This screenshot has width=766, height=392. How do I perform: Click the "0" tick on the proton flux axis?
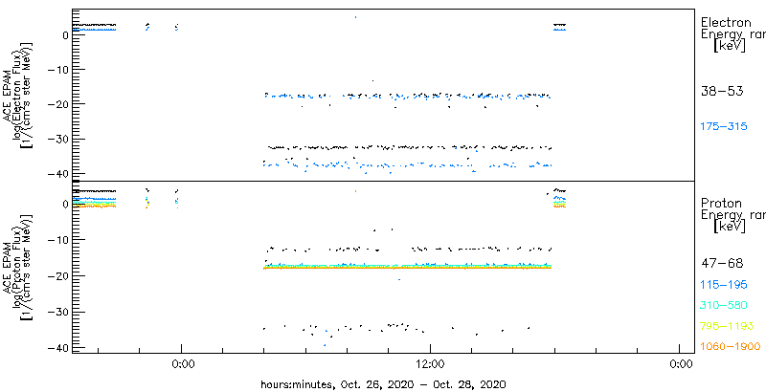[64, 205]
